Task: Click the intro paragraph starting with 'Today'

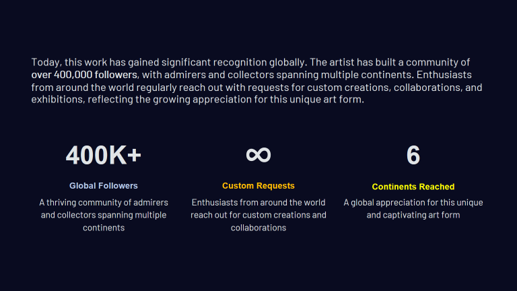Action: [x=257, y=81]
